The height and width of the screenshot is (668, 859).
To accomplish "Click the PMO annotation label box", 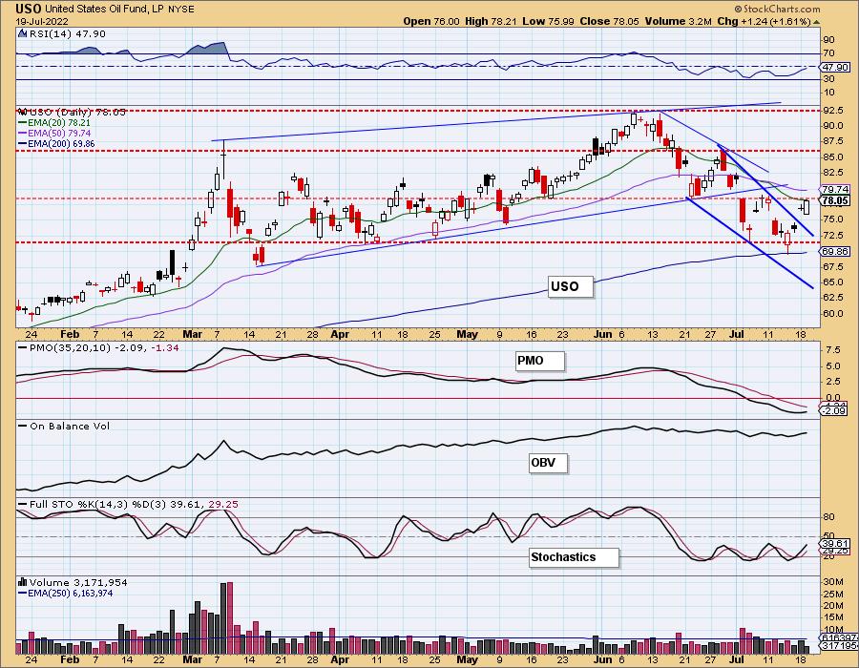I will [539, 361].
